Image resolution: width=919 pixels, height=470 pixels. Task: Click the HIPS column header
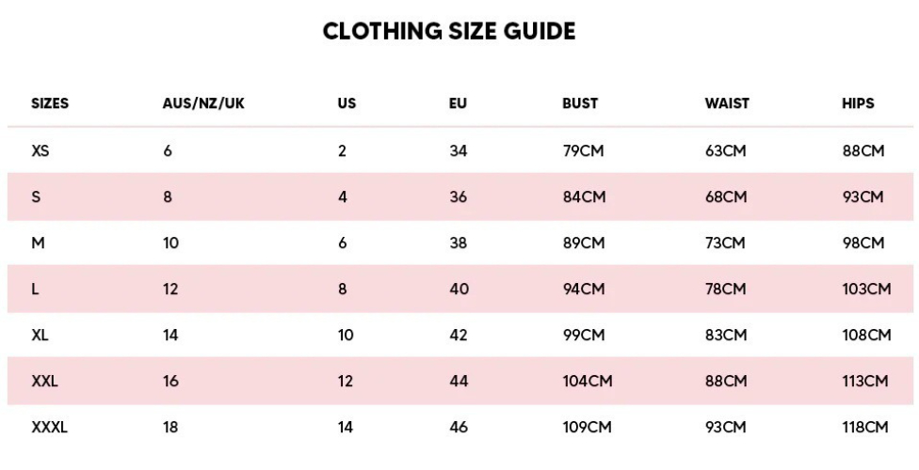click(858, 103)
